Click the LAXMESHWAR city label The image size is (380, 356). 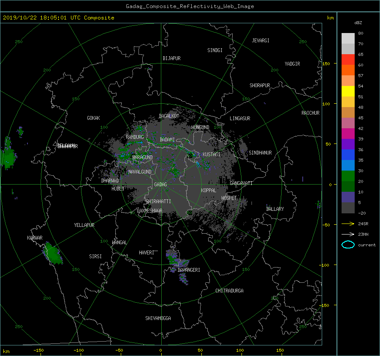pos(149,211)
